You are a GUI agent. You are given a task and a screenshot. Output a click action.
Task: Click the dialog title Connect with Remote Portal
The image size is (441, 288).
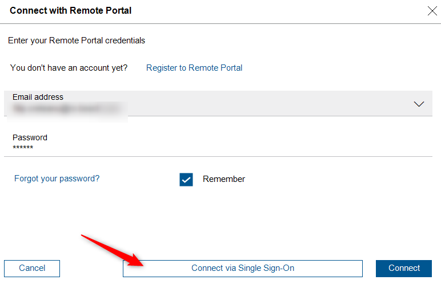pyautogui.click(x=70, y=11)
